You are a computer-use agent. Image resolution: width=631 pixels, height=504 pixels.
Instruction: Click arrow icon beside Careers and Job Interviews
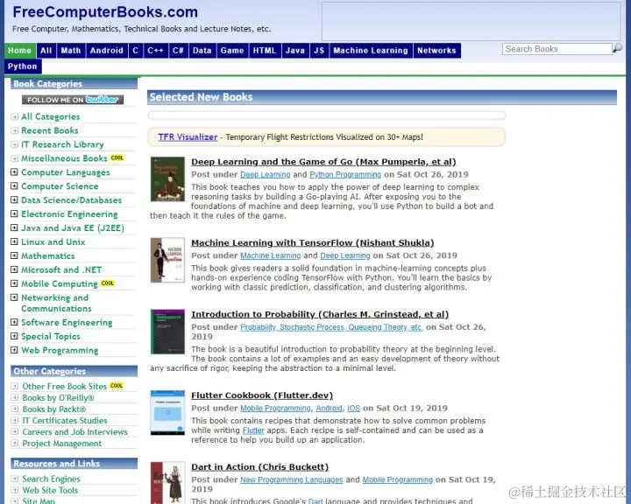15,431
